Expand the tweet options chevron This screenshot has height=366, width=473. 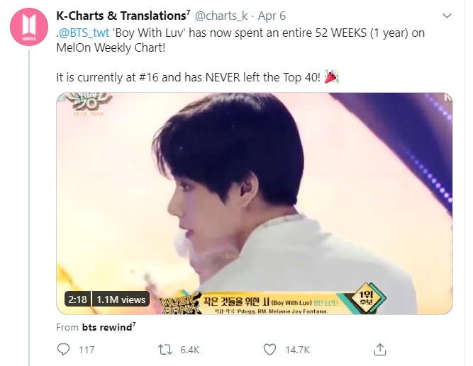click(445, 16)
